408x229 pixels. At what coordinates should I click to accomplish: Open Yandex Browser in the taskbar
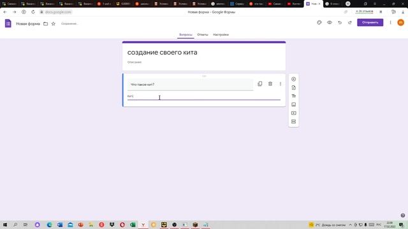click(143, 225)
